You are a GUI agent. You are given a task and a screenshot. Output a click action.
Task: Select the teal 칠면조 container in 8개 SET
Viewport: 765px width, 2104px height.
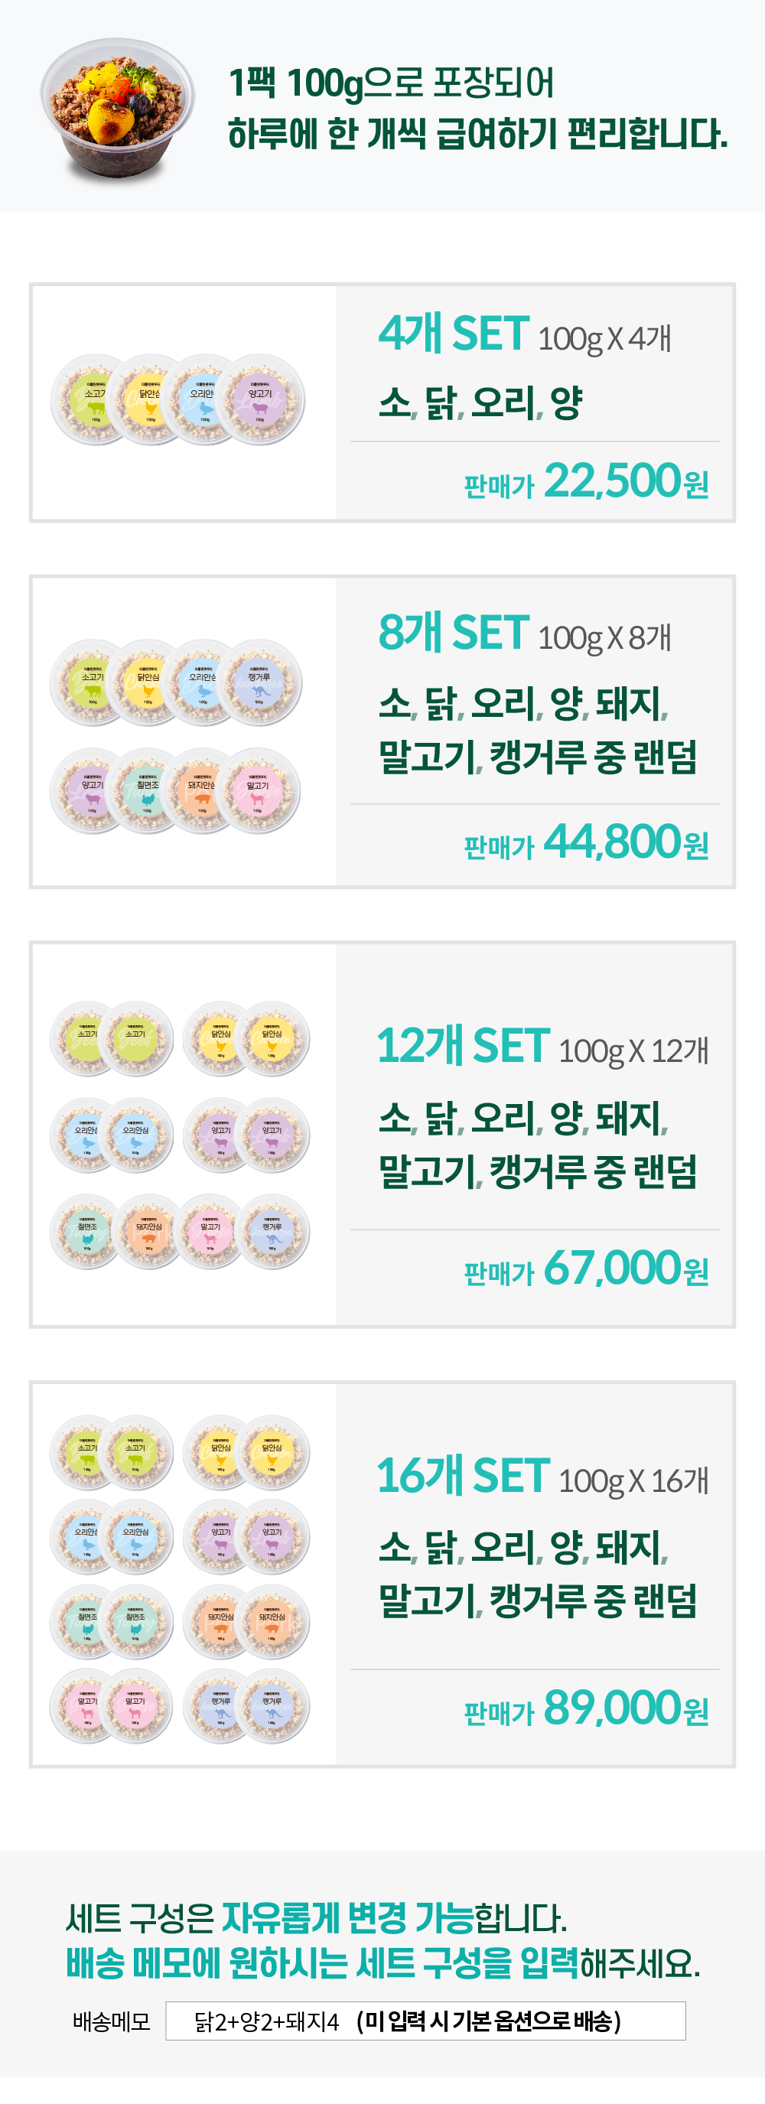point(147,791)
